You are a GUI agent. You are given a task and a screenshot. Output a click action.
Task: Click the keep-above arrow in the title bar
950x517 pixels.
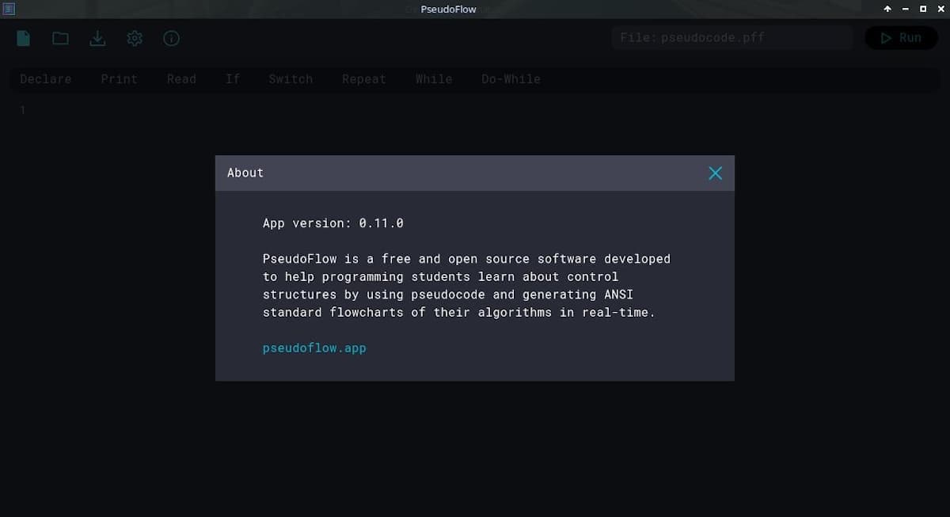[x=887, y=9]
